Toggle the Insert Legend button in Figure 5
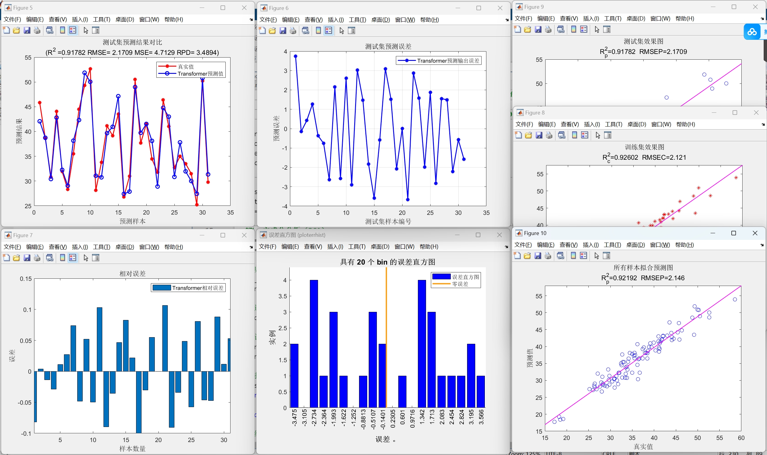Image resolution: width=767 pixels, height=455 pixels. point(72,30)
